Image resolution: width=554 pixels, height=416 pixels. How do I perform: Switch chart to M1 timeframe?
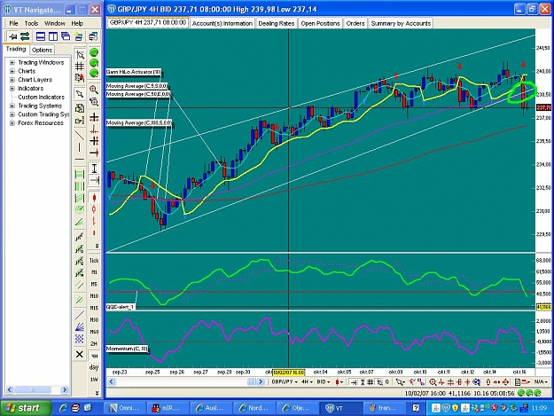(x=94, y=272)
